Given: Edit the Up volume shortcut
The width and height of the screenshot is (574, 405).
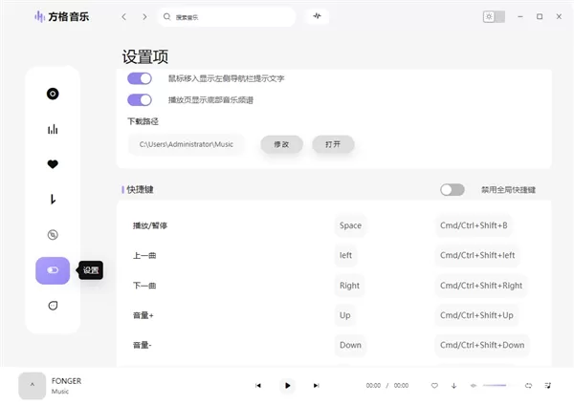Looking at the screenshot, I should pos(344,315).
